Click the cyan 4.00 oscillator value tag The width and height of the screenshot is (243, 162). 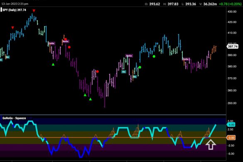click(231, 125)
